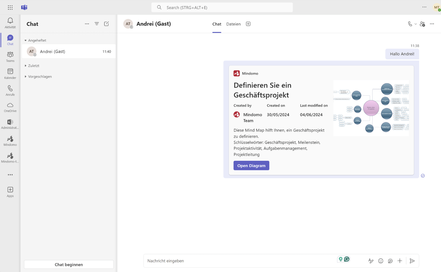Open the Mindomo-t... app in the sidebar
The image size is (441, 272).
pyautogui.click(x=10, y=158)
